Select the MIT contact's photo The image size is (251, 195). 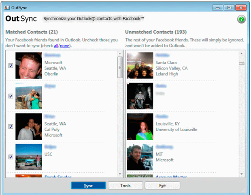coord(140,157)
